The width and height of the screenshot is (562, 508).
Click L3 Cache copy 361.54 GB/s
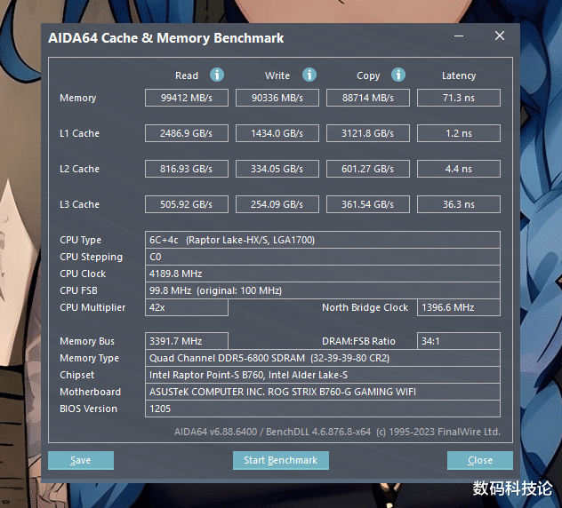[368, 204]
